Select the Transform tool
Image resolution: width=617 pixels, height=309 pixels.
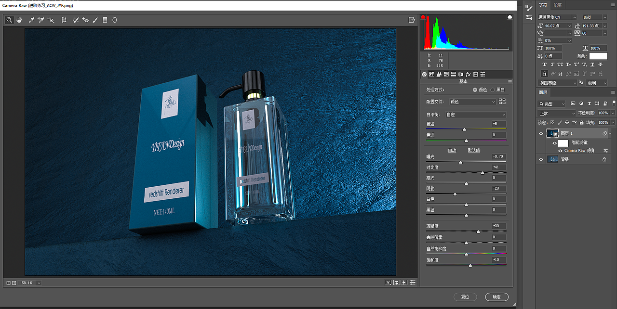tap(64, 20)
